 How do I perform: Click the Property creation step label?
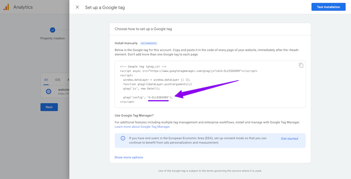pyautogui.click(x=52, y=38)
